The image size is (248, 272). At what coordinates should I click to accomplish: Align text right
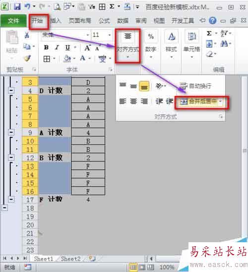pyautogui.click(x=144, y=101)
